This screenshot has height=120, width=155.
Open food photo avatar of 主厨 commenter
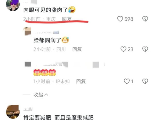click(13, 112)
